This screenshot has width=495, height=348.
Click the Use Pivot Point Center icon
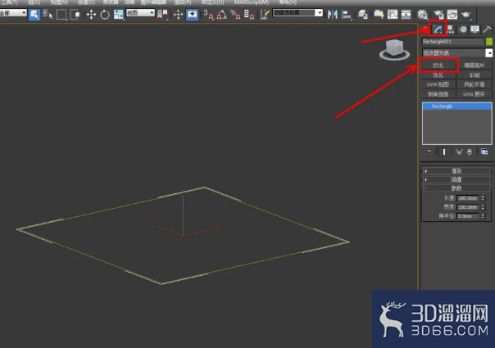pyautogui.click(x=162, y=15)
